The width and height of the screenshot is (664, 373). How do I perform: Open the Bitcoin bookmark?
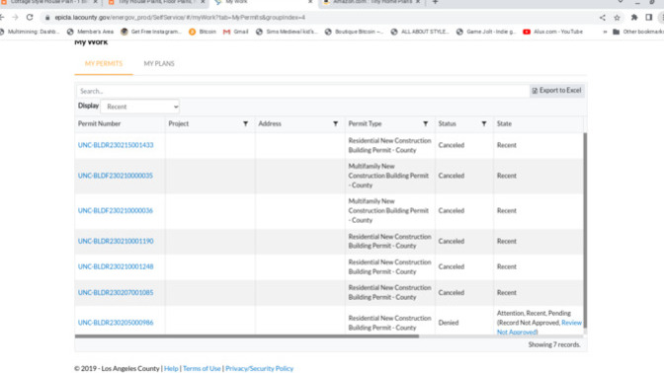point(203,32)
